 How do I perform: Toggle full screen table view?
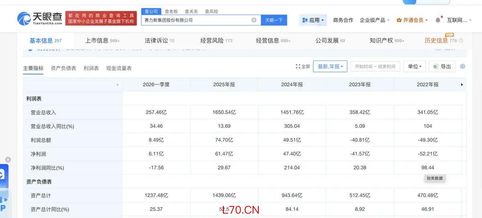coord(303,67)
